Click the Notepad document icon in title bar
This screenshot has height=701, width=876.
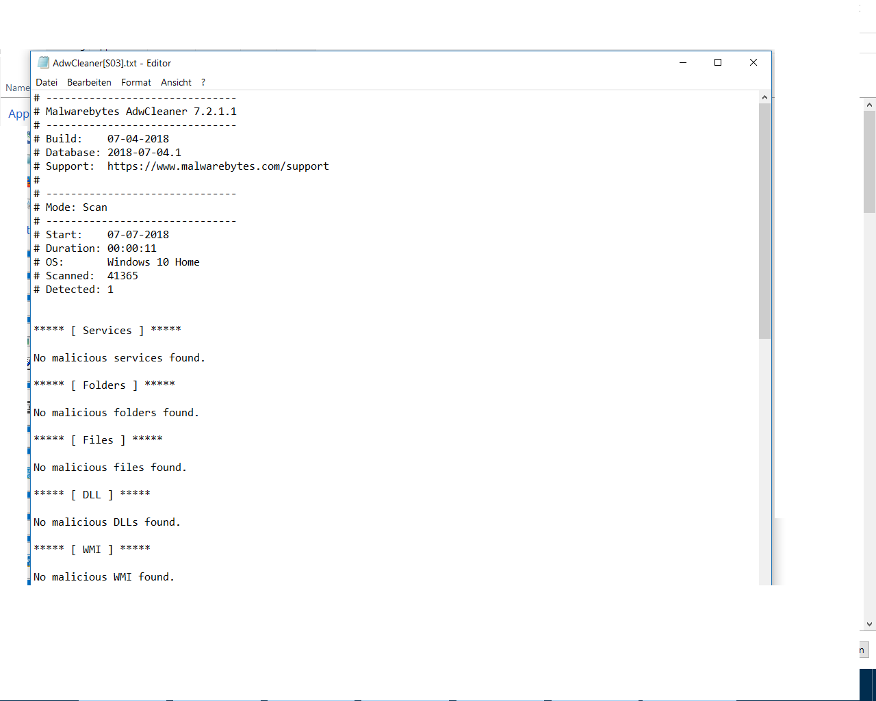43,62
